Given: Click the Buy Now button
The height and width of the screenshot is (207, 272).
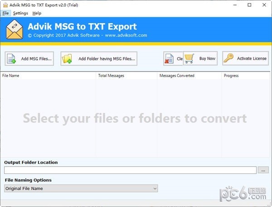Looking at the screenshot, I should [200, 58].
